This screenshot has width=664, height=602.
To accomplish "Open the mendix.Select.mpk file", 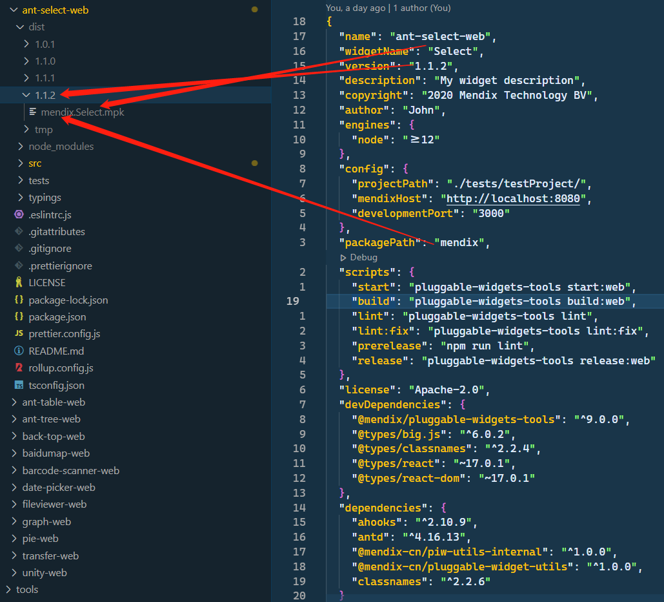I will click(82, 112).
